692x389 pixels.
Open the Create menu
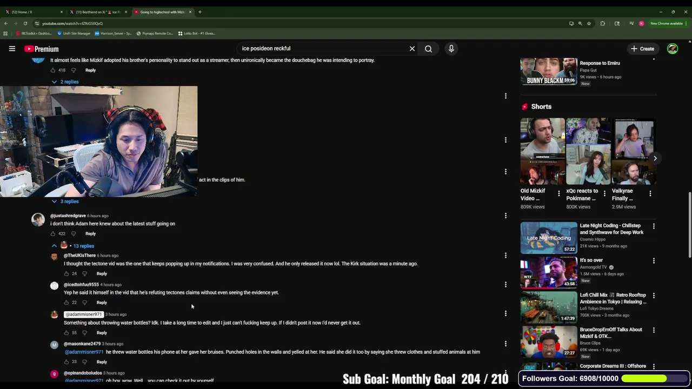642,49
